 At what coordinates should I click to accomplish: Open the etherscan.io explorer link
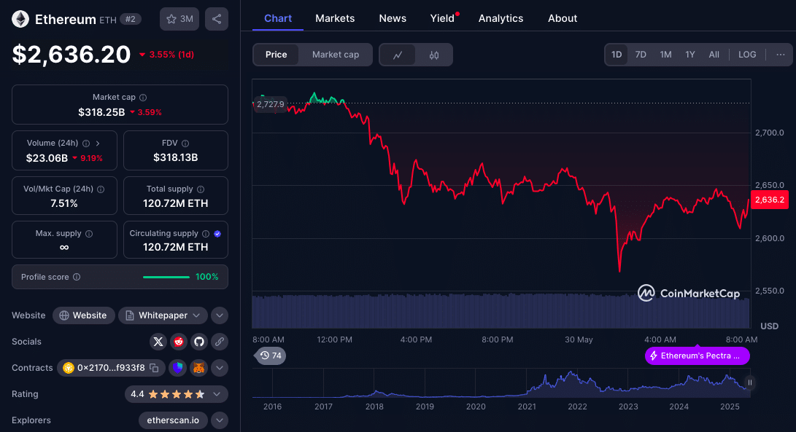tap(173, 420)
